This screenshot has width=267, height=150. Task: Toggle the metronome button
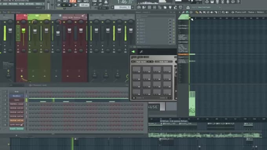coord(59,1)
